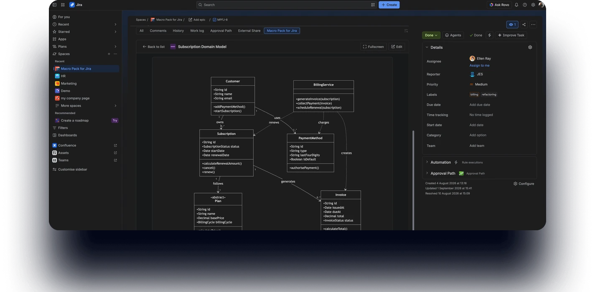Screen dimensions: 595x292
Task: Click the JES reporter icon
Action: [x=472, y=74]
